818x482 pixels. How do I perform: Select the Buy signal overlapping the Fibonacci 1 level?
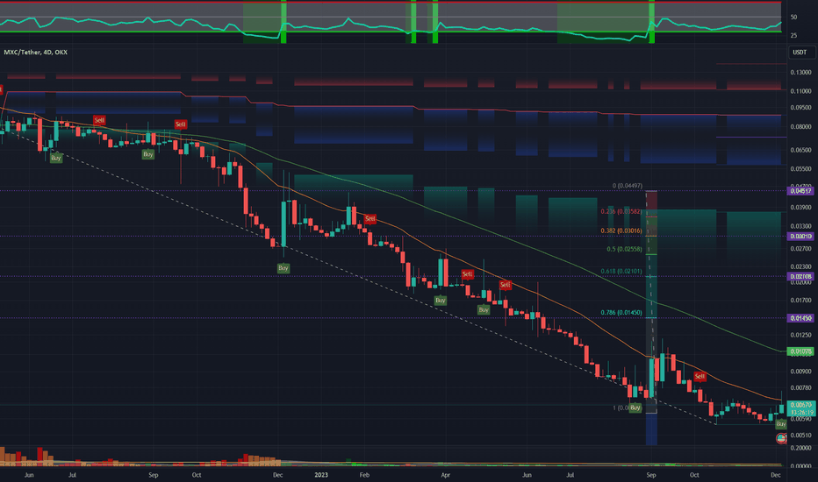pos(635,408)
